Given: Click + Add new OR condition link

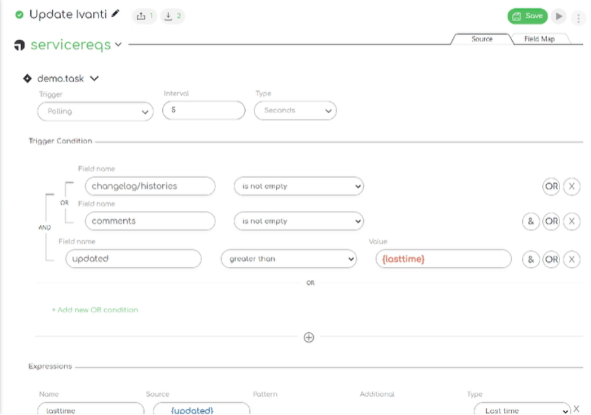Looking at the screenshot, I should 95,310.
